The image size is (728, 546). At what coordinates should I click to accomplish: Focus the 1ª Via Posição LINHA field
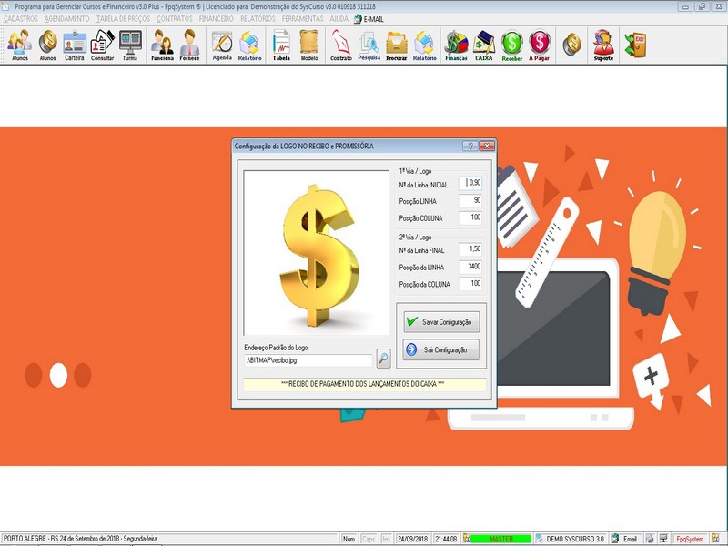[x=470, y=200]
